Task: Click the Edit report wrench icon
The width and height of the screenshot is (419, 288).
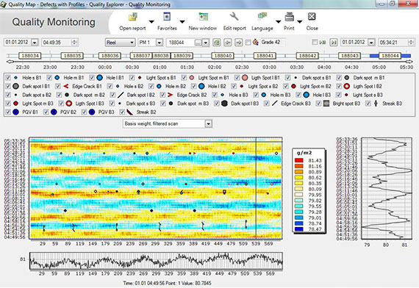Action: (234, 17)
